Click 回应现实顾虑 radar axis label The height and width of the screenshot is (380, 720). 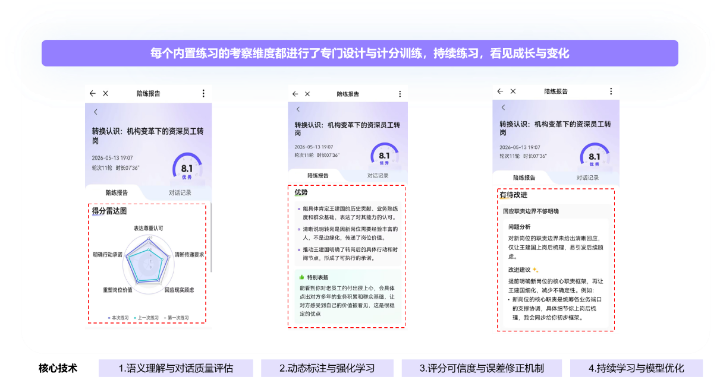(x=180, y=290)
